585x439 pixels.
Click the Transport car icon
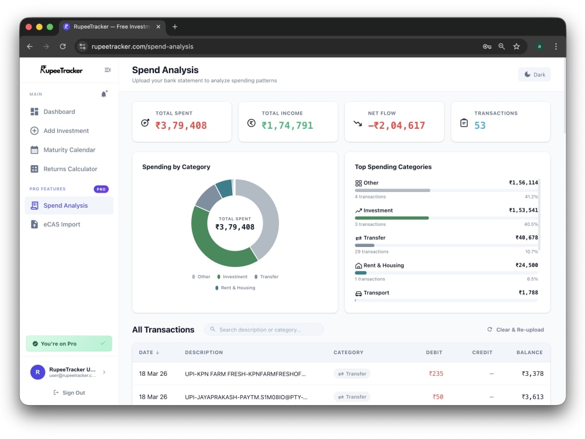coord(358,293)
